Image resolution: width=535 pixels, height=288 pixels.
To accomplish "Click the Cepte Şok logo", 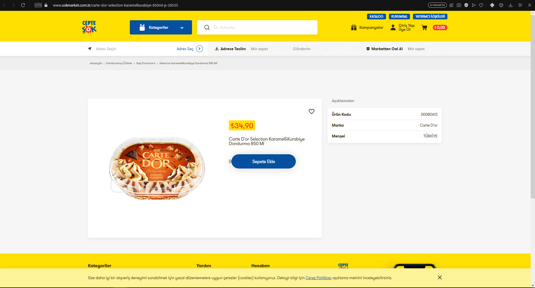I will [x=89, y=27].
